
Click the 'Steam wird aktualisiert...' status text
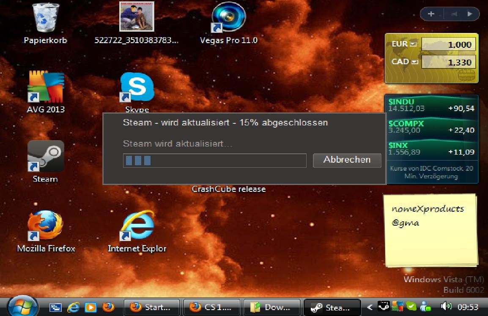[x=178, y=144]
